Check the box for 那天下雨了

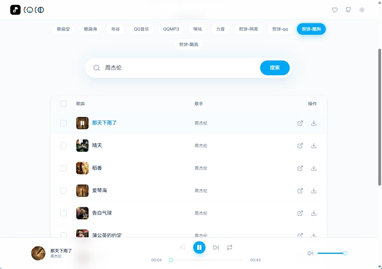(x=64, y=123)
